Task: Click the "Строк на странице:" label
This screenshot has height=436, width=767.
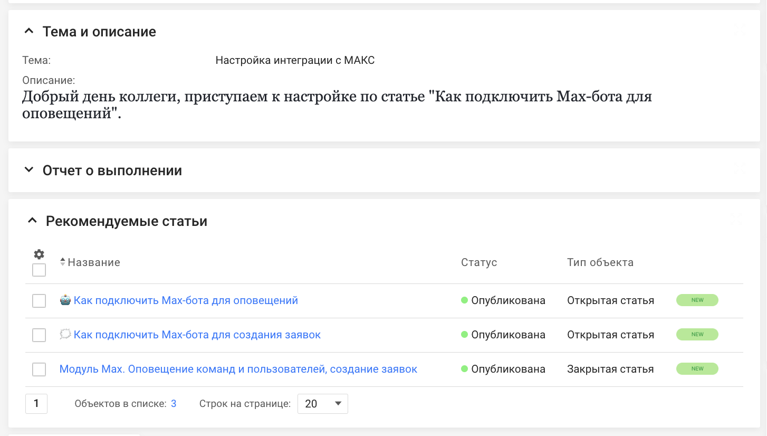Action: [x=245, y=404]
